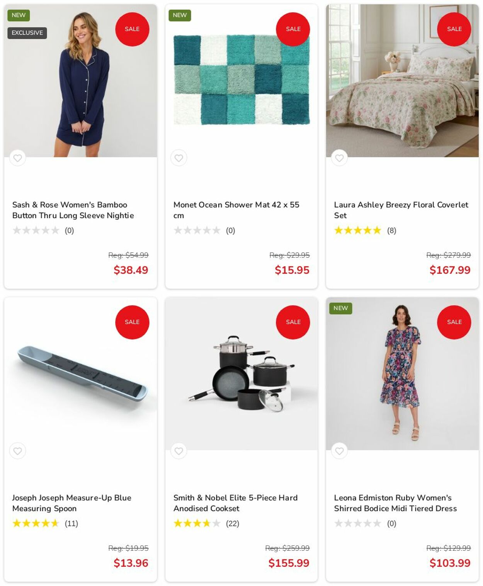
Task: Add Sash & Rose nightie to wishlist
Action: pos(17,158)
